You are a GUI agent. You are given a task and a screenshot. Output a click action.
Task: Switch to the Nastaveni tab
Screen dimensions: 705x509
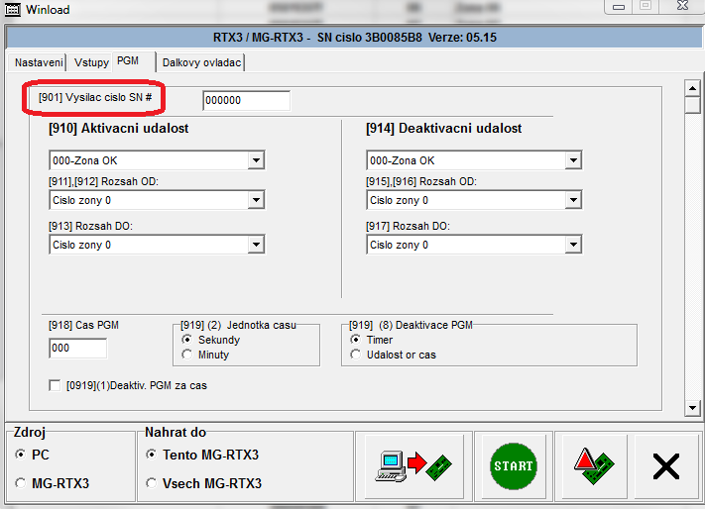tap(40, 62)
